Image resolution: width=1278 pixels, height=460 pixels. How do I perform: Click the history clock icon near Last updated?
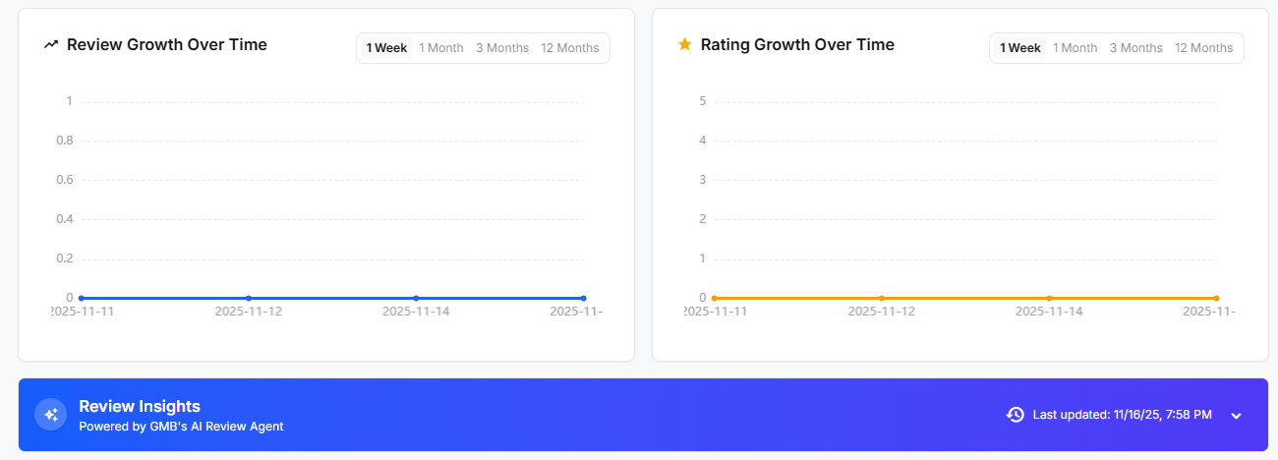pyautogui.click(x=1016, y=415)
